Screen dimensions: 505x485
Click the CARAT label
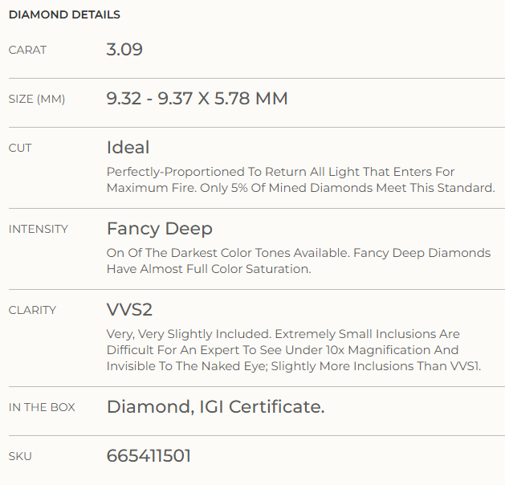pos(27,51)
